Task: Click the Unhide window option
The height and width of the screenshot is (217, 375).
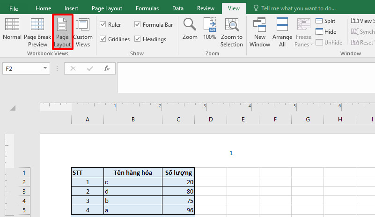Action: [x=329, y=42]
